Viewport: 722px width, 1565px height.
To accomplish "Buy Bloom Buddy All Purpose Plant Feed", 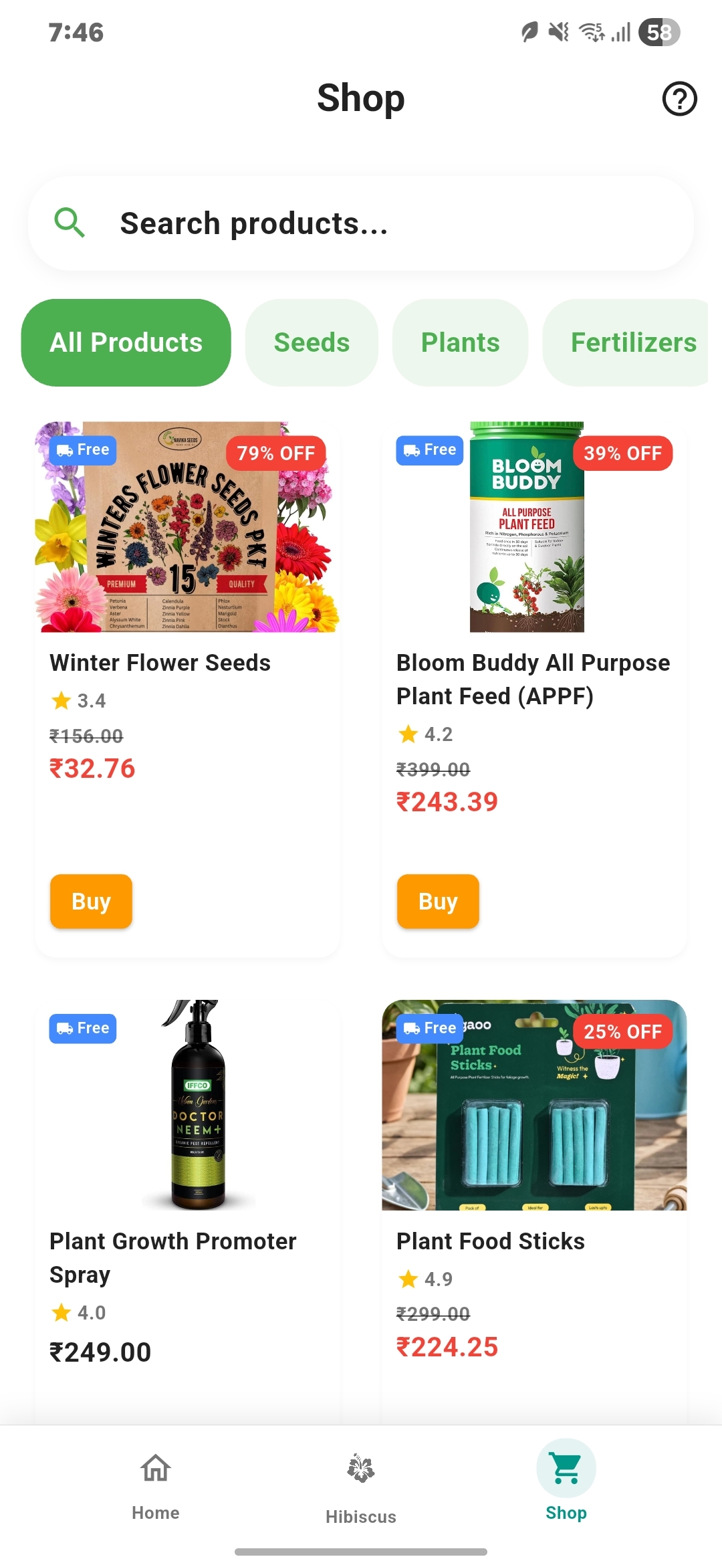I will pyautogui.click(x=438, y=902).
